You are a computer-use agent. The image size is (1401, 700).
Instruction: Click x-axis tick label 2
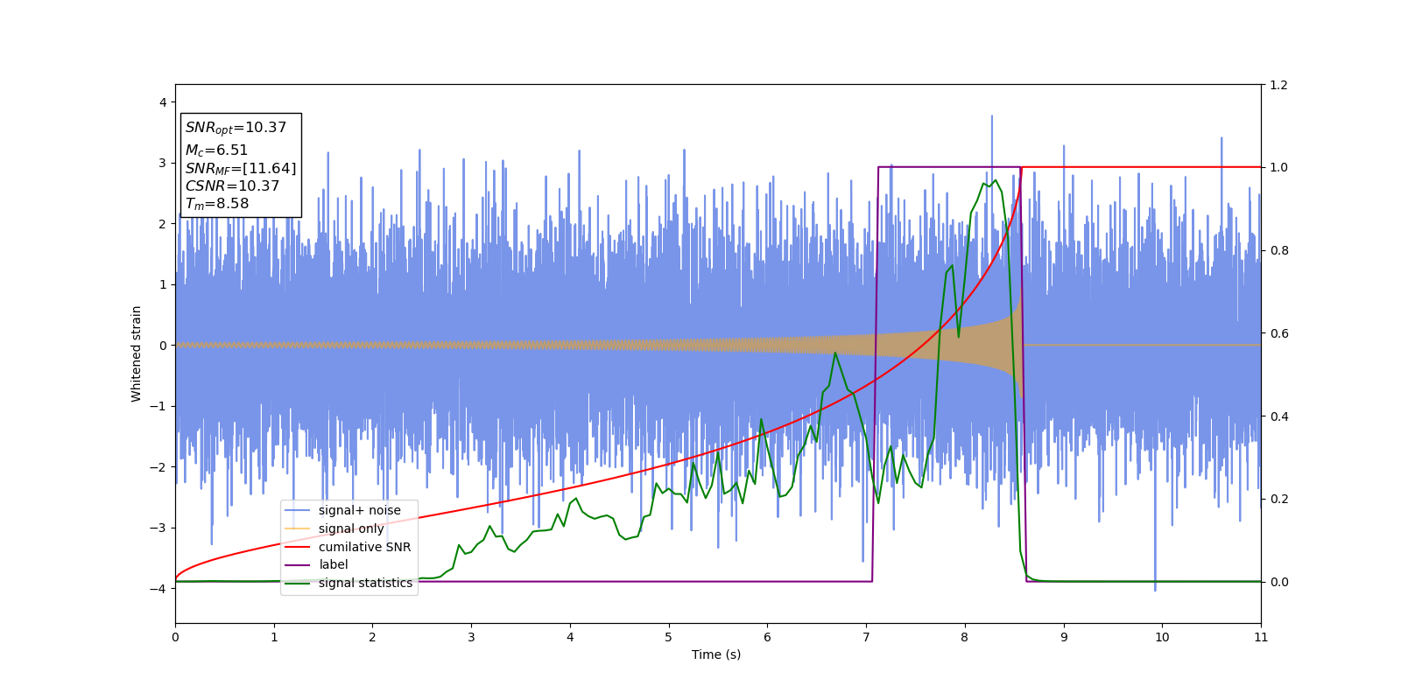(x=372, y=637)
